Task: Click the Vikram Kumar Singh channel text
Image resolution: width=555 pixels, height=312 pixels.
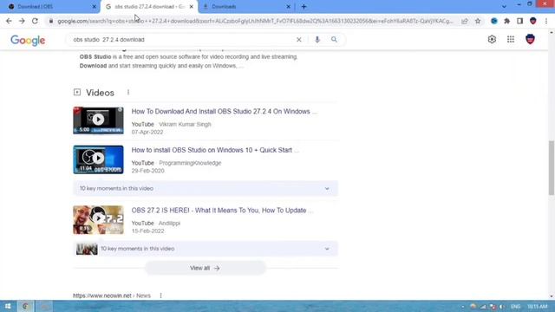Action: pos(185,125)
